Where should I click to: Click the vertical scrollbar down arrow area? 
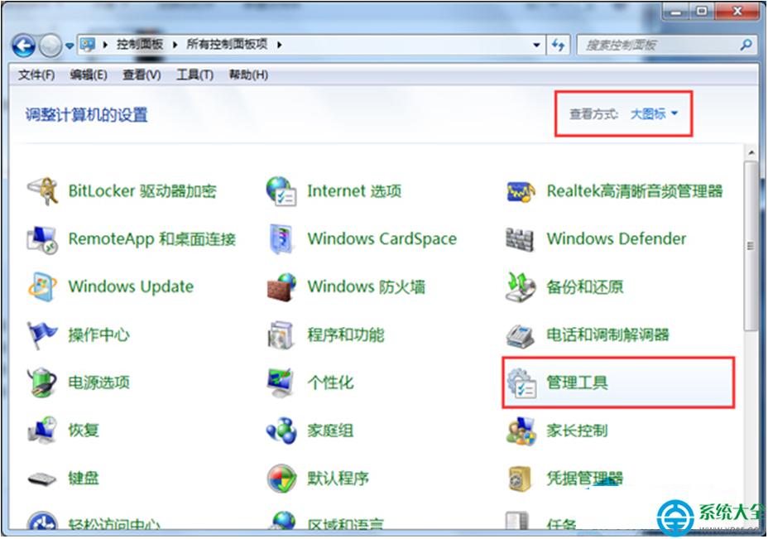(751, 530)
